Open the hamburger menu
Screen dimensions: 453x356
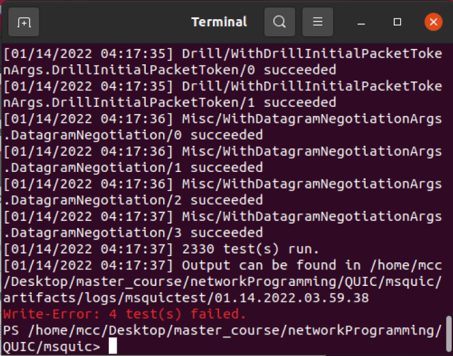click(317, 22)
